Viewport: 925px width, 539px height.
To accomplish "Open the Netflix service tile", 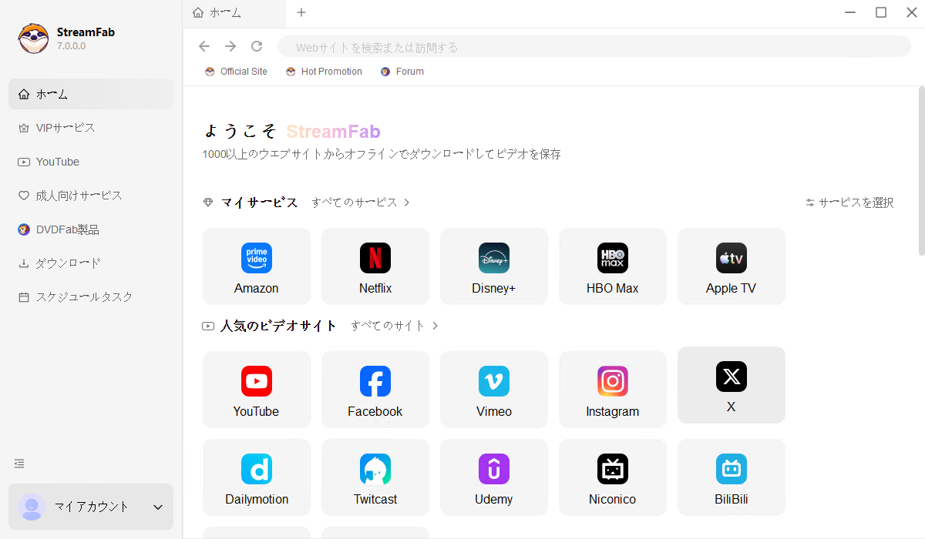I will [x=375, y=266].
